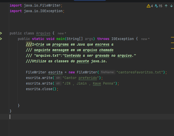This screenshot has width=174, height=136.
Task: Click the String[] args parameter
Action: coord(80,39)
